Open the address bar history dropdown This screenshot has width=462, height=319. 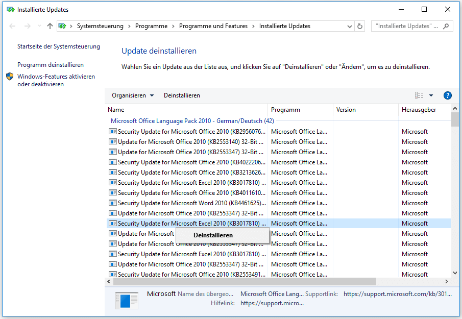pos(349,26)
